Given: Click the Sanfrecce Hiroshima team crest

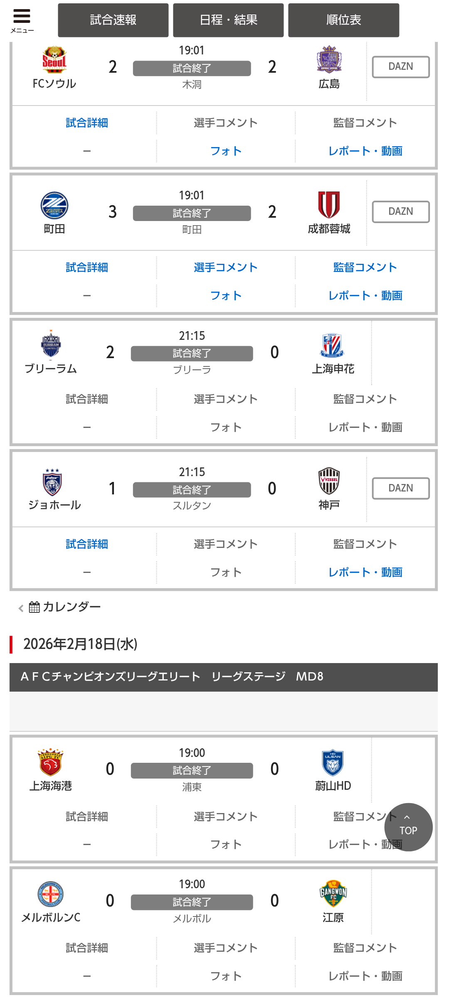Looking at the screenshot, I should tap(329, 59).
